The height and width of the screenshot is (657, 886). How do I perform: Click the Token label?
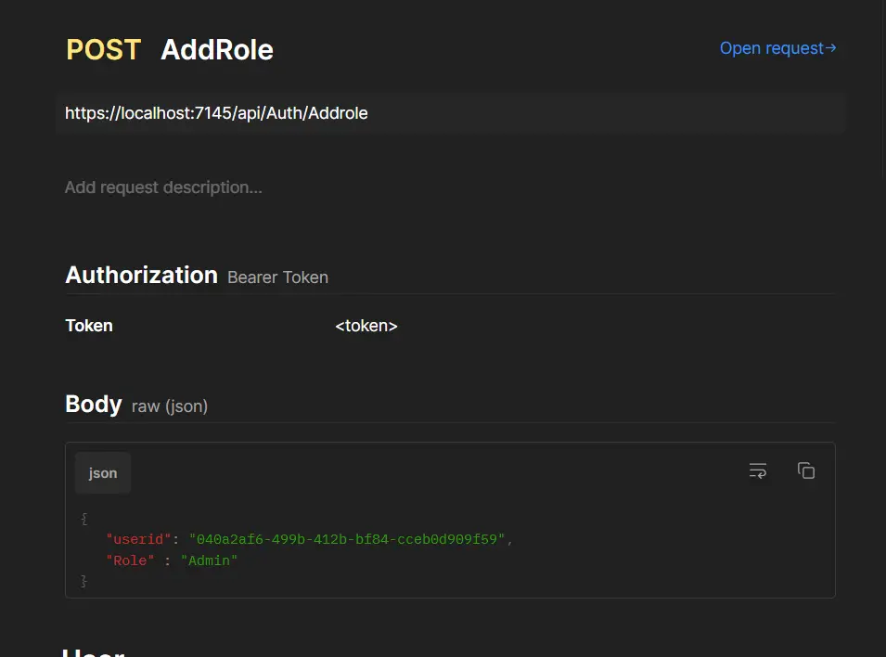pyautogui.click(x=89, y=326)
